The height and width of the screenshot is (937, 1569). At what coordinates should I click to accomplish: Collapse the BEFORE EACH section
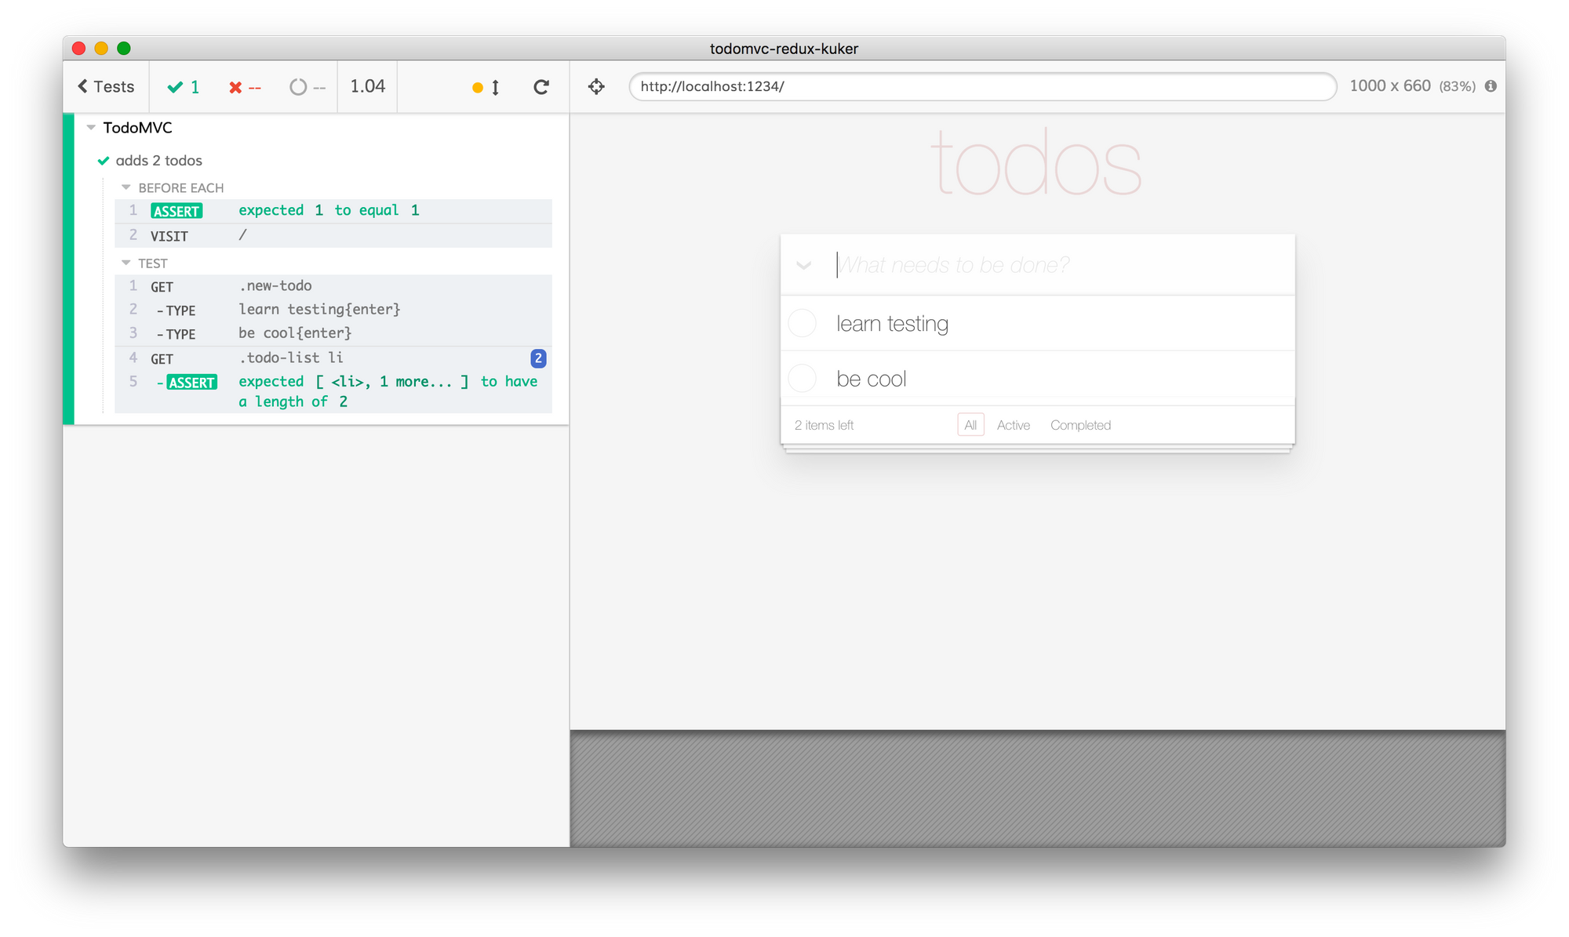tap(126, 187)
